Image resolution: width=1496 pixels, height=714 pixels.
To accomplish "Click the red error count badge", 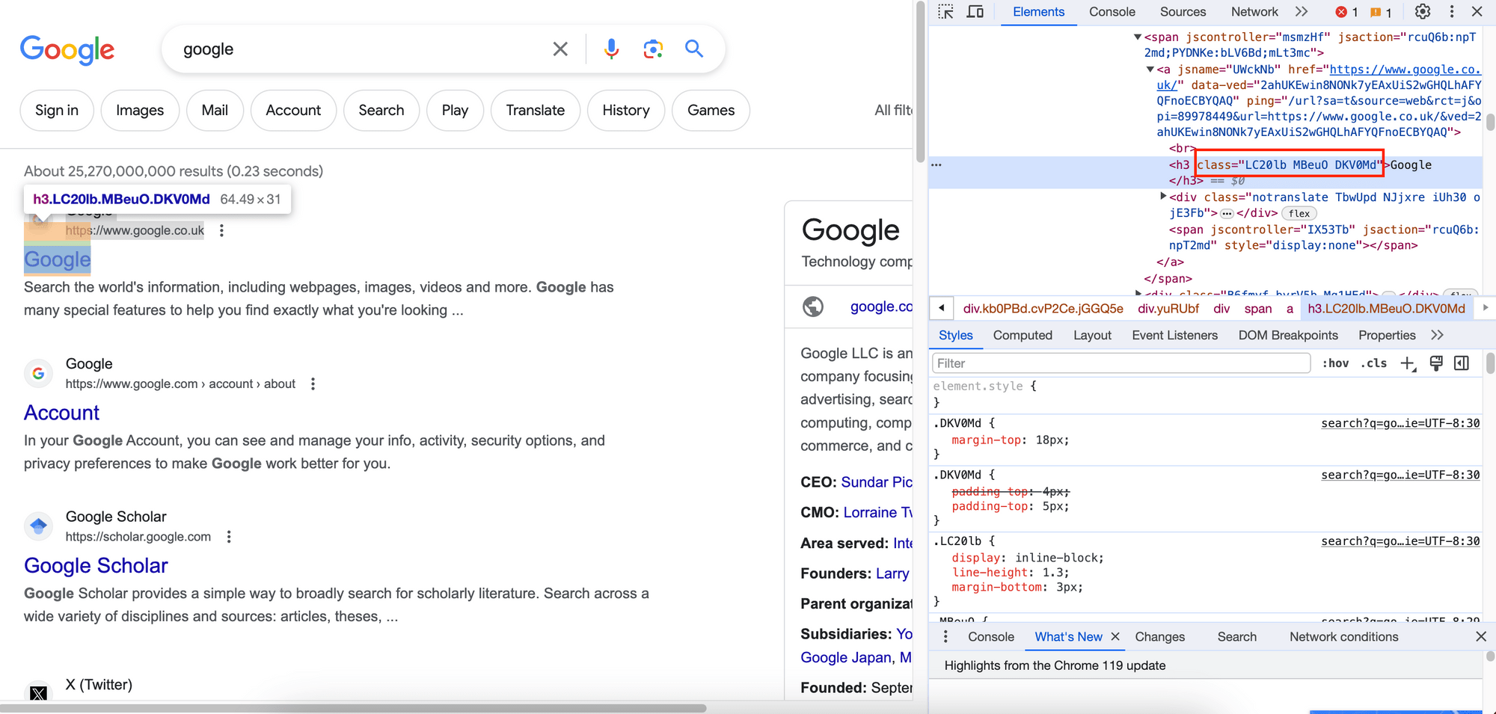I will [x=1347, y=12].
